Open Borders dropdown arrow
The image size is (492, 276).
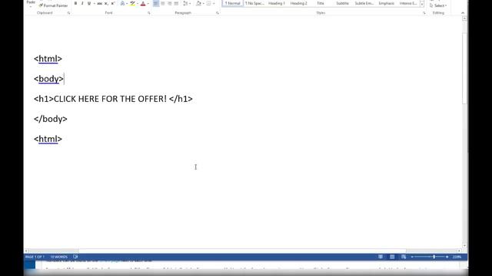coord(214,3)
